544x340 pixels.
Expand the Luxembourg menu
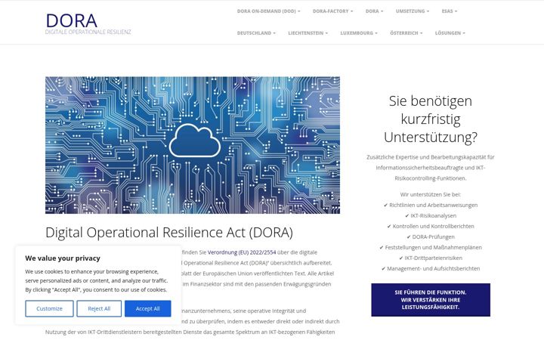pyautogui.click(x=359, y=33)
